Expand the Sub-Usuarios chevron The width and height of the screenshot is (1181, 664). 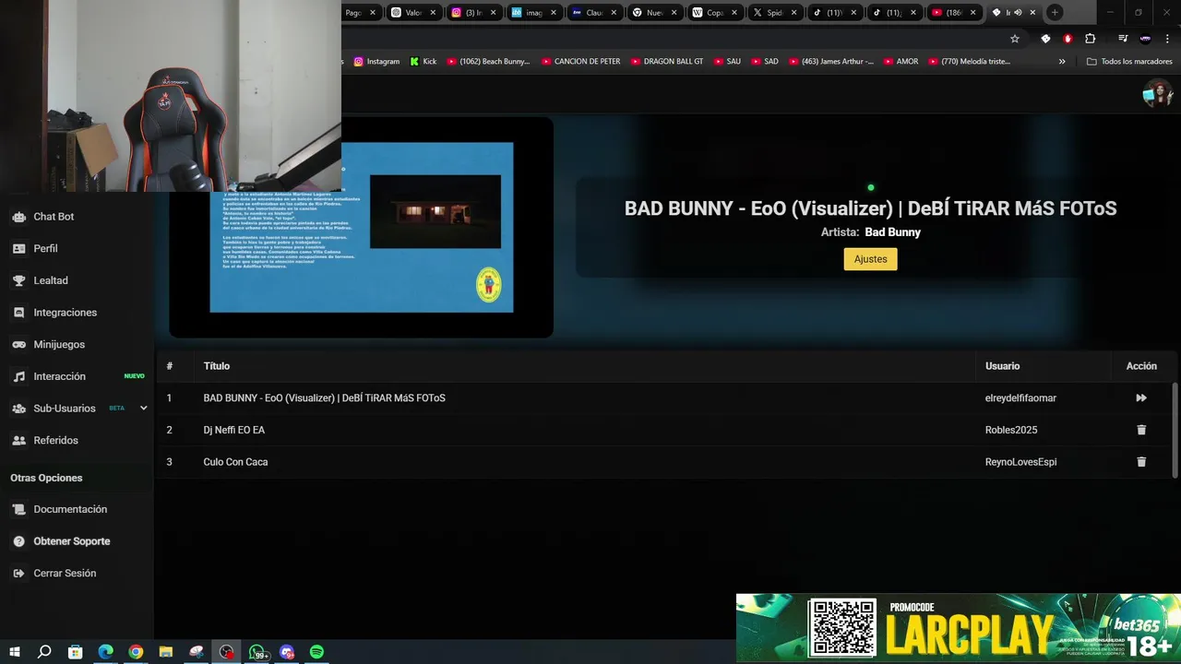click(x=143, y=408)
